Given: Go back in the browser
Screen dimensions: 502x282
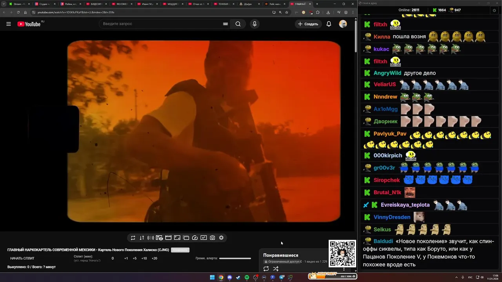Looking at the screenshot, I should 4,12.
